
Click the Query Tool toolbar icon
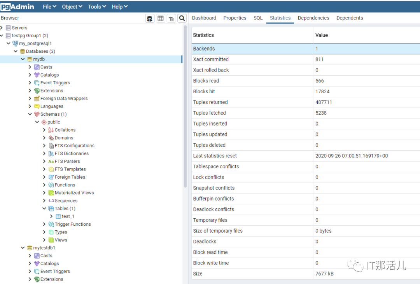pos(150,18)
